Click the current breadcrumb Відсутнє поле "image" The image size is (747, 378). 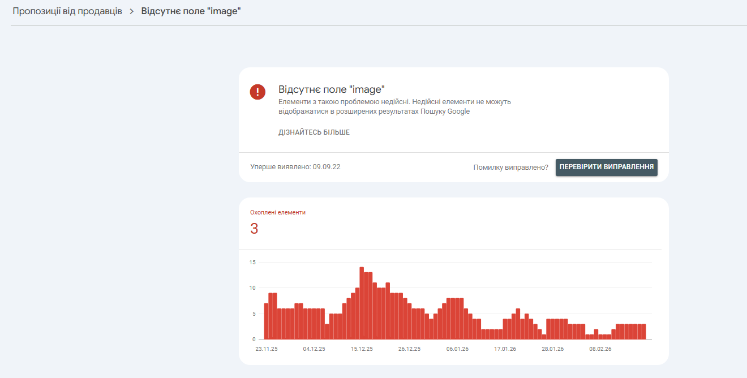click(191, 11)
